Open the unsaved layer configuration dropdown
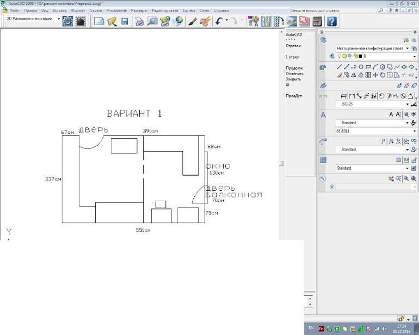This screenshot has height=335, width=419. (407, 48)
